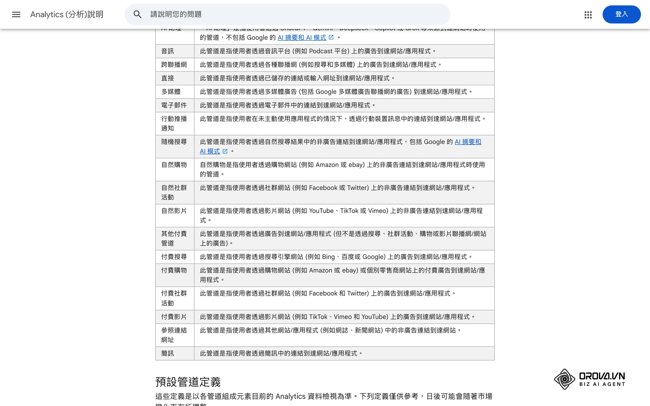The height and width of the screenshot is (406, 650).
Task: Click the 預設管道定義 heading
Action: (x=188, y=382)
